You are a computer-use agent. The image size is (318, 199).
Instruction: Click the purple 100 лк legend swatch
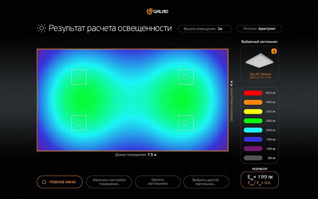[253, 149]
